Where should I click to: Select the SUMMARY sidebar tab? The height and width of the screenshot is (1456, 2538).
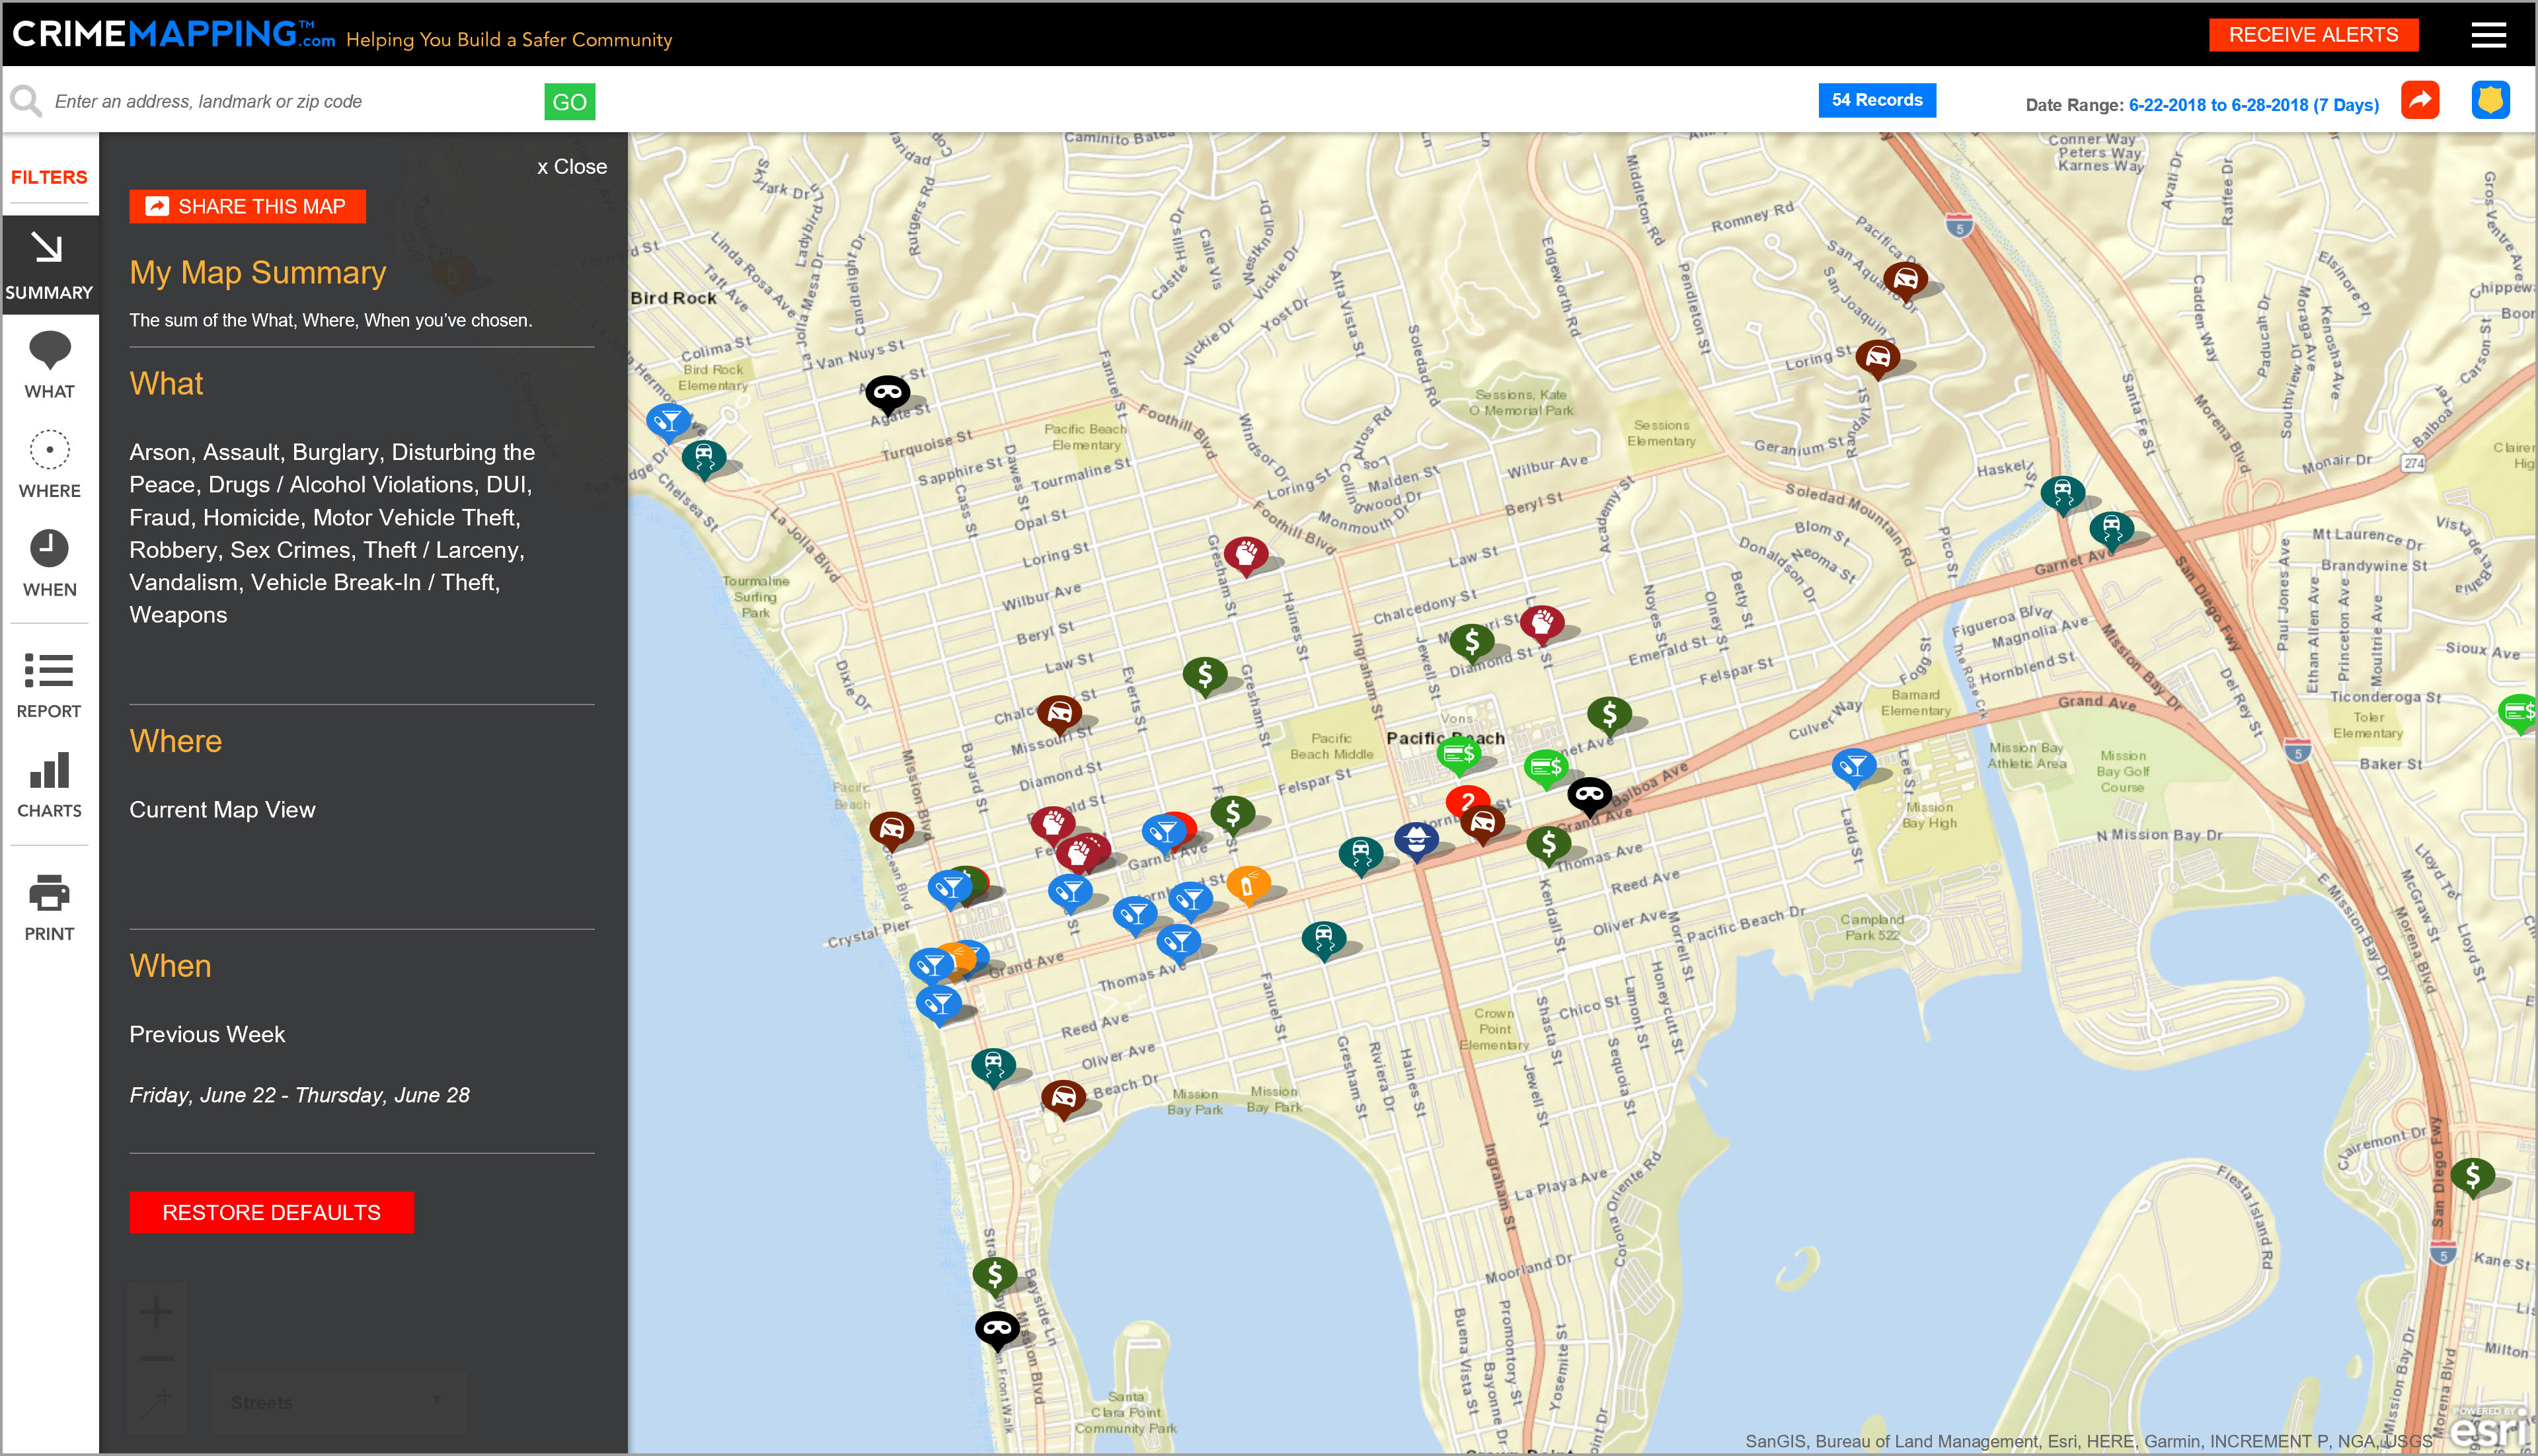[x=49, y=265]
